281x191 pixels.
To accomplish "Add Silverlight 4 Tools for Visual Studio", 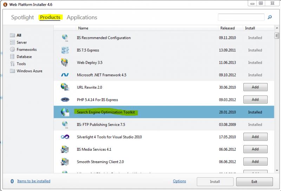I will click(255, 137).
